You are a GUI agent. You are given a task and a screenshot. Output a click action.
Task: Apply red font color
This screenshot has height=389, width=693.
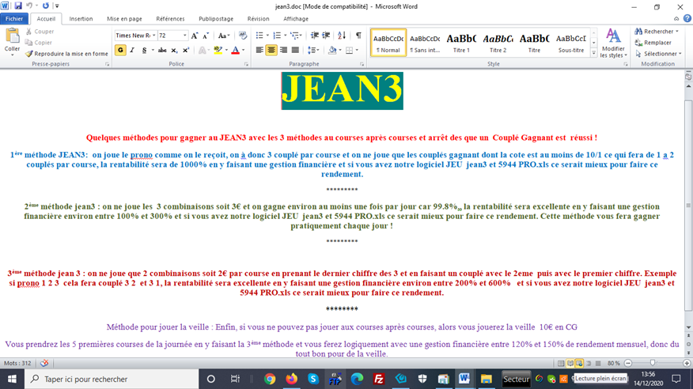236,50
